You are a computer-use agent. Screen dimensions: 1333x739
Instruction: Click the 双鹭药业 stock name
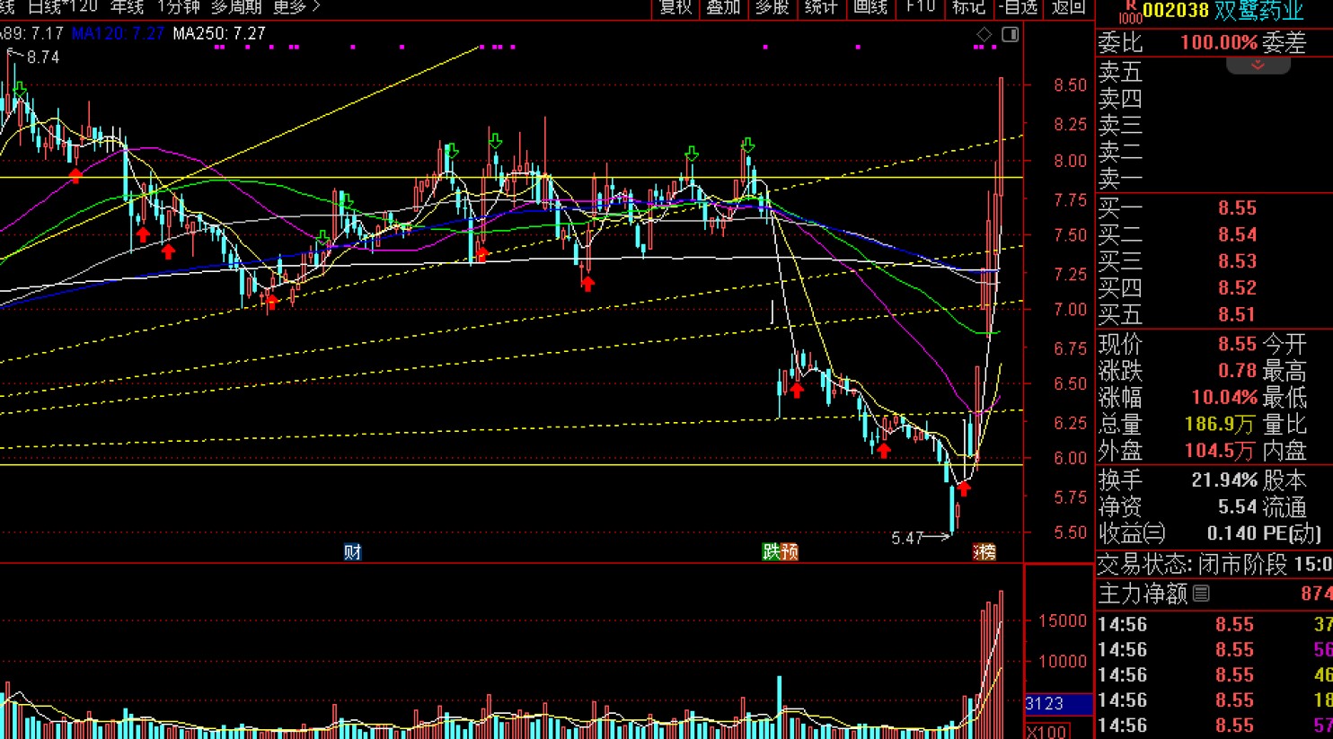coord(1258,11)
